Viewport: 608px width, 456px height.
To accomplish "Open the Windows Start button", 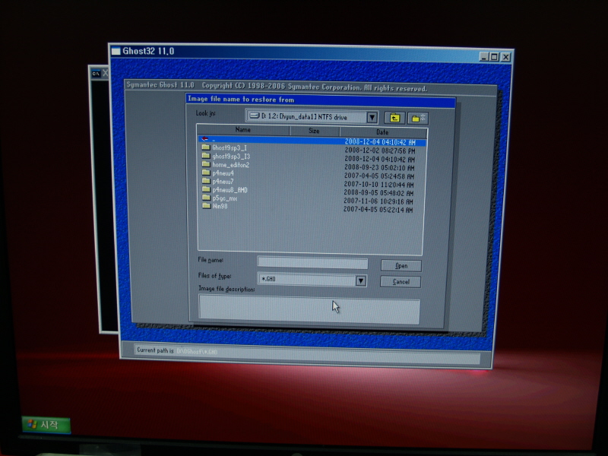I will 46,425.
